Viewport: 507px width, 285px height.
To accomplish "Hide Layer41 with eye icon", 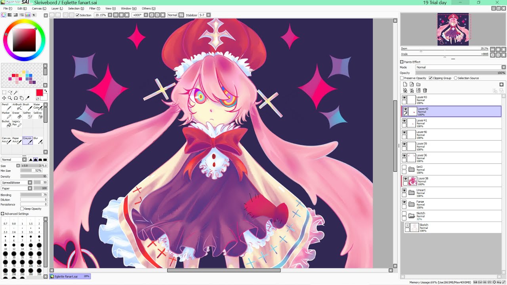I will pyautogui.click(x=404, y=120).
